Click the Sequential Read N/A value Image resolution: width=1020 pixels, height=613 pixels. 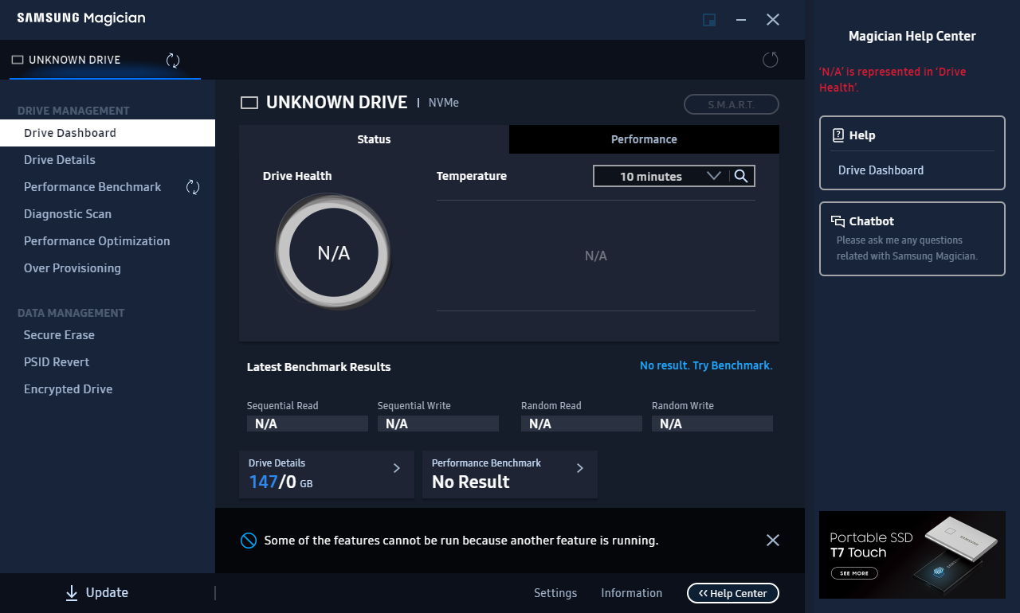tap(308, 424)
